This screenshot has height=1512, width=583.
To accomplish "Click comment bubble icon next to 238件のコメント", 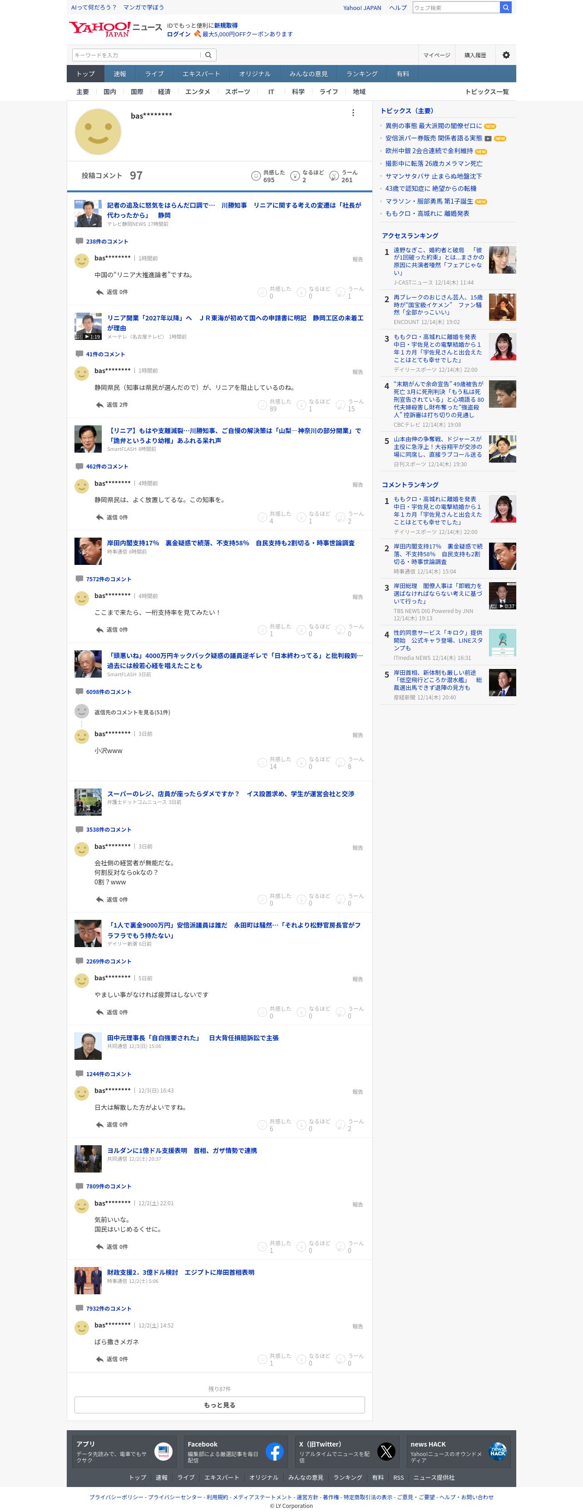I will (x=79, y=241).
